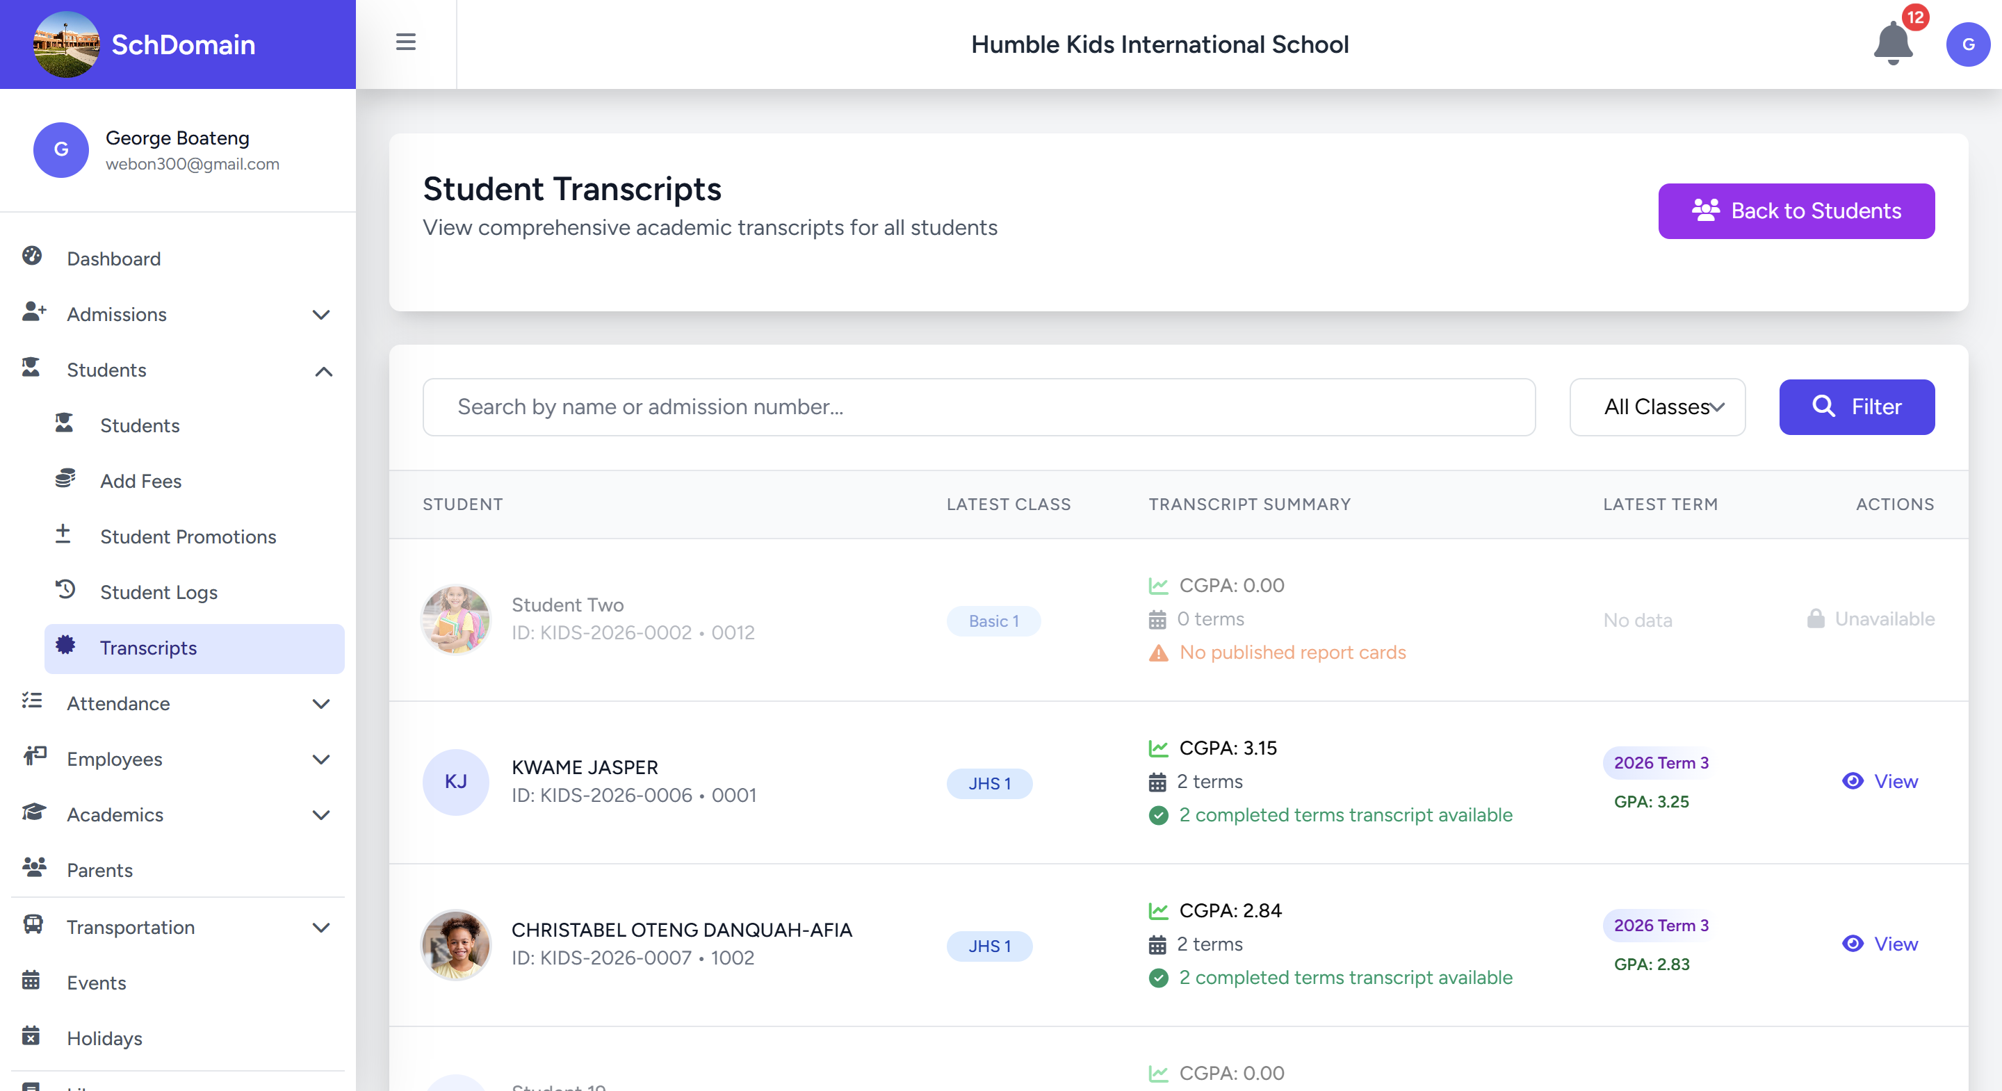This screenshot has width=2002, height=1091.
Task: Click the Attendance checklist icon
Action: pos(32,701)
